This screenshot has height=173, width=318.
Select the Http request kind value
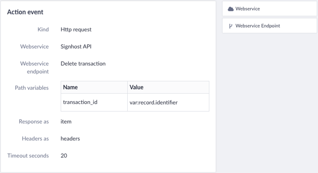click(x=76, y=29)
